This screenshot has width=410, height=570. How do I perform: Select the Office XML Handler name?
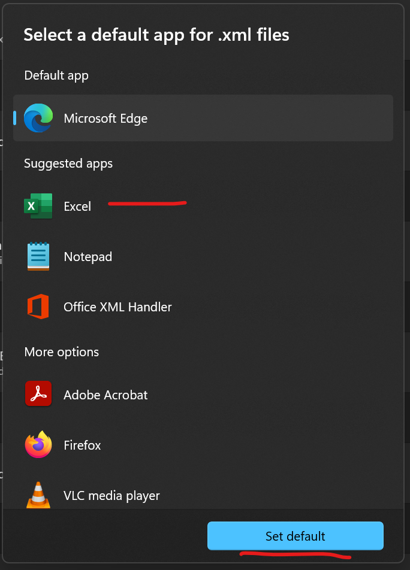pyautogui.click(x=117, y=307)
